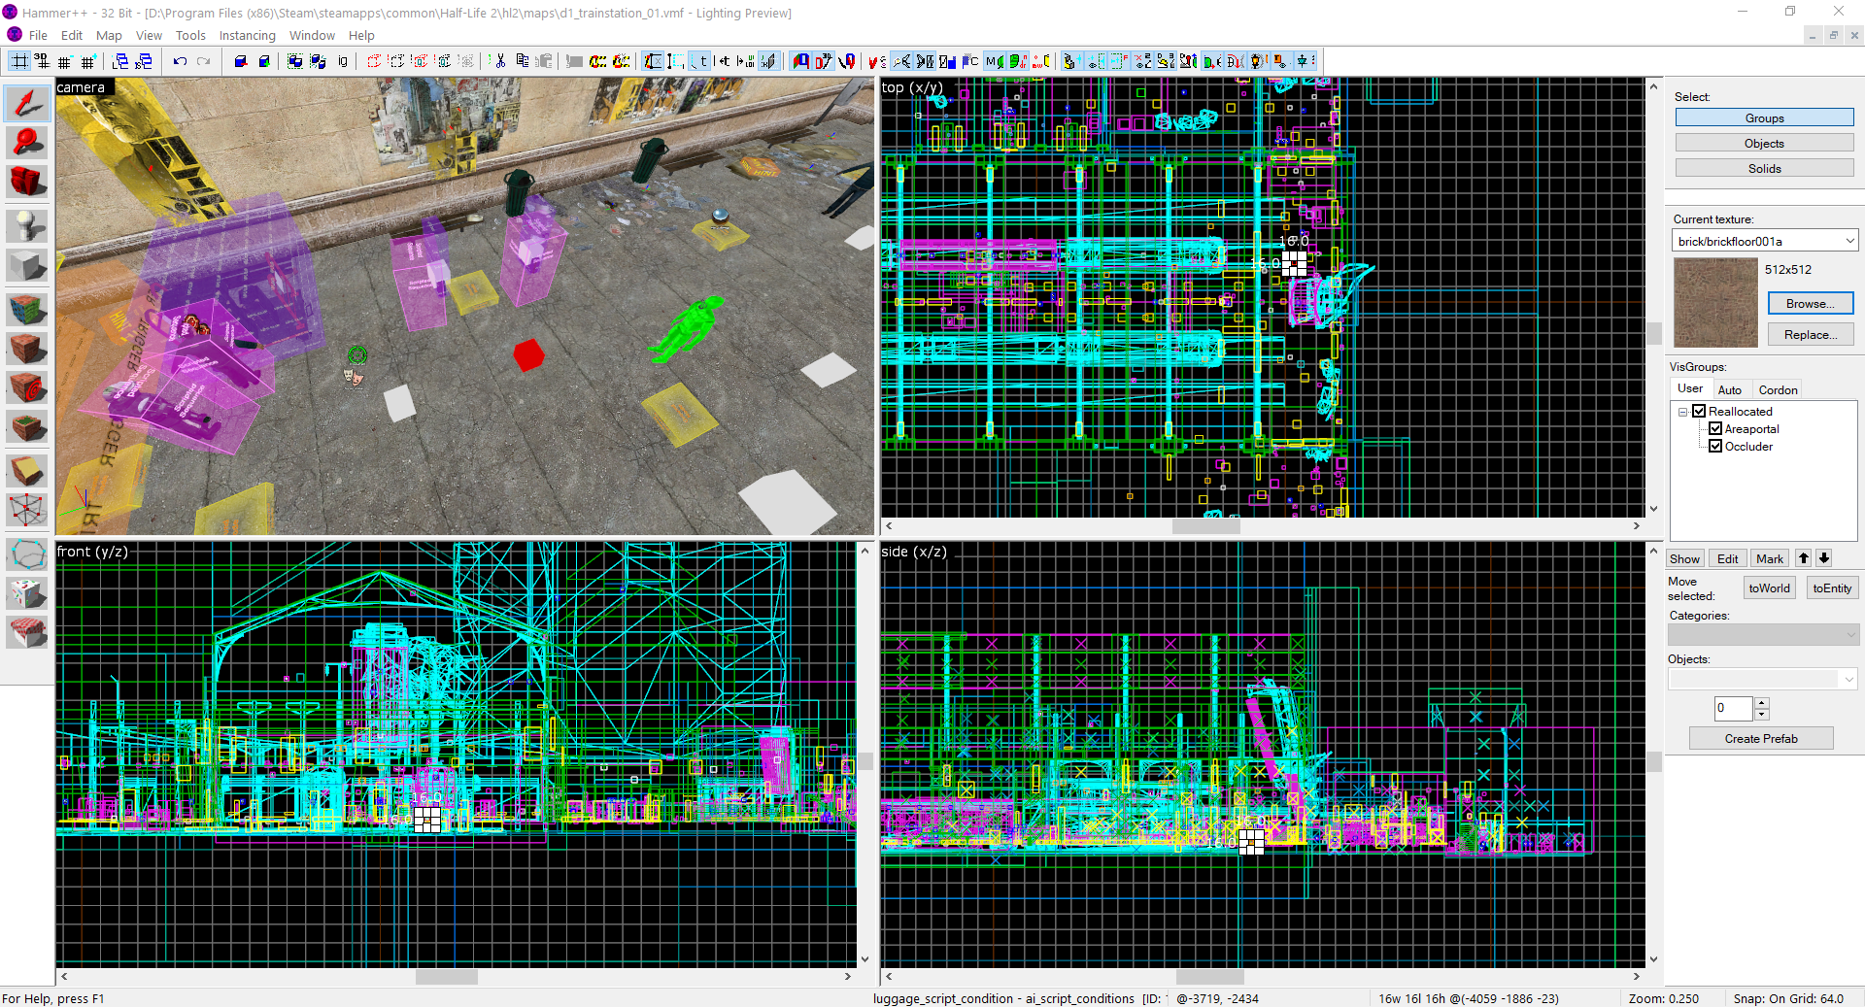Screen dimensions: 1865x1007
Task: Select by Objects button
Action: click(1764, 143)
